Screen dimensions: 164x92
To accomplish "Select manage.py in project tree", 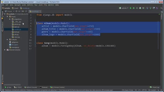I will (x=14, y=47).
